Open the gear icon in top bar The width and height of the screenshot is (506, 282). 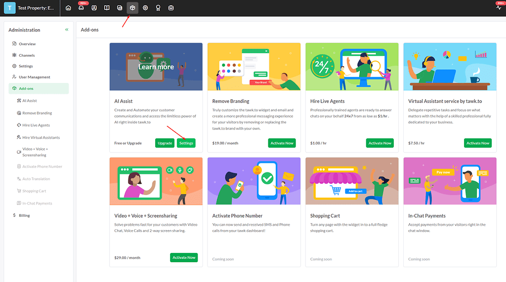tap(145, 8)
